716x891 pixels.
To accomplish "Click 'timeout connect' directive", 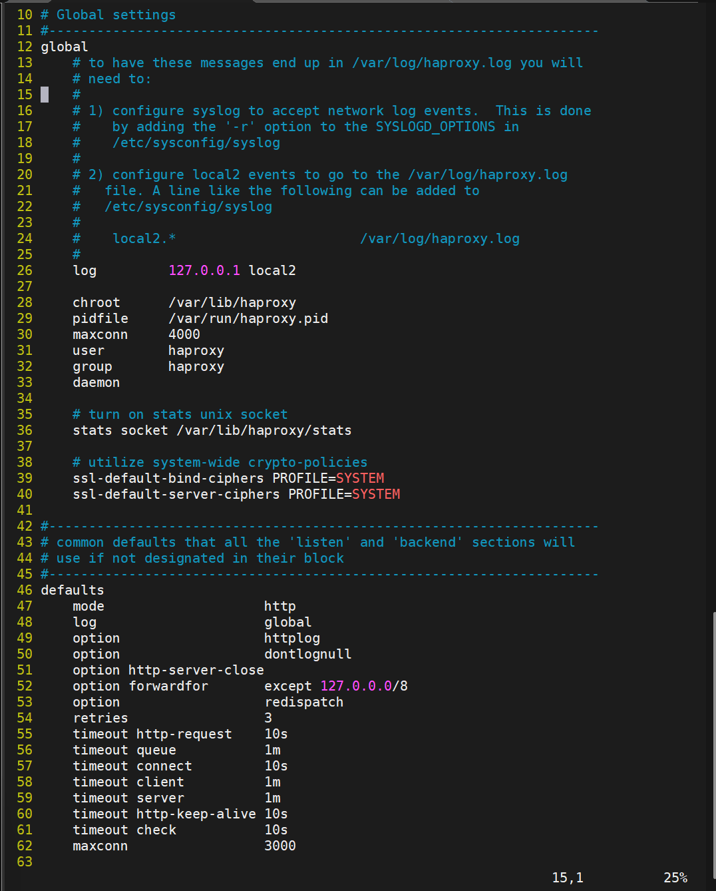I will 132,766.
